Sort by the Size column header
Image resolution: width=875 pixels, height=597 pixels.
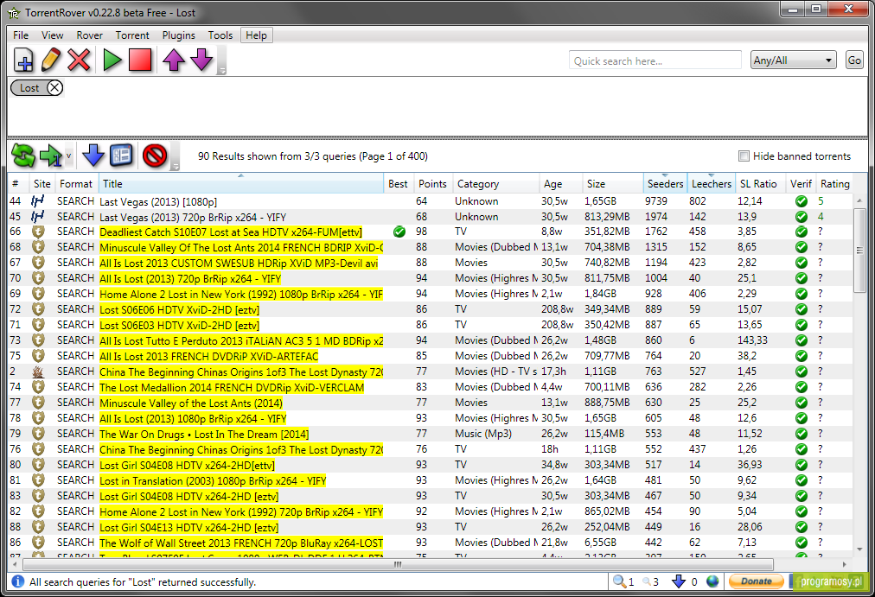pos(613,183)
